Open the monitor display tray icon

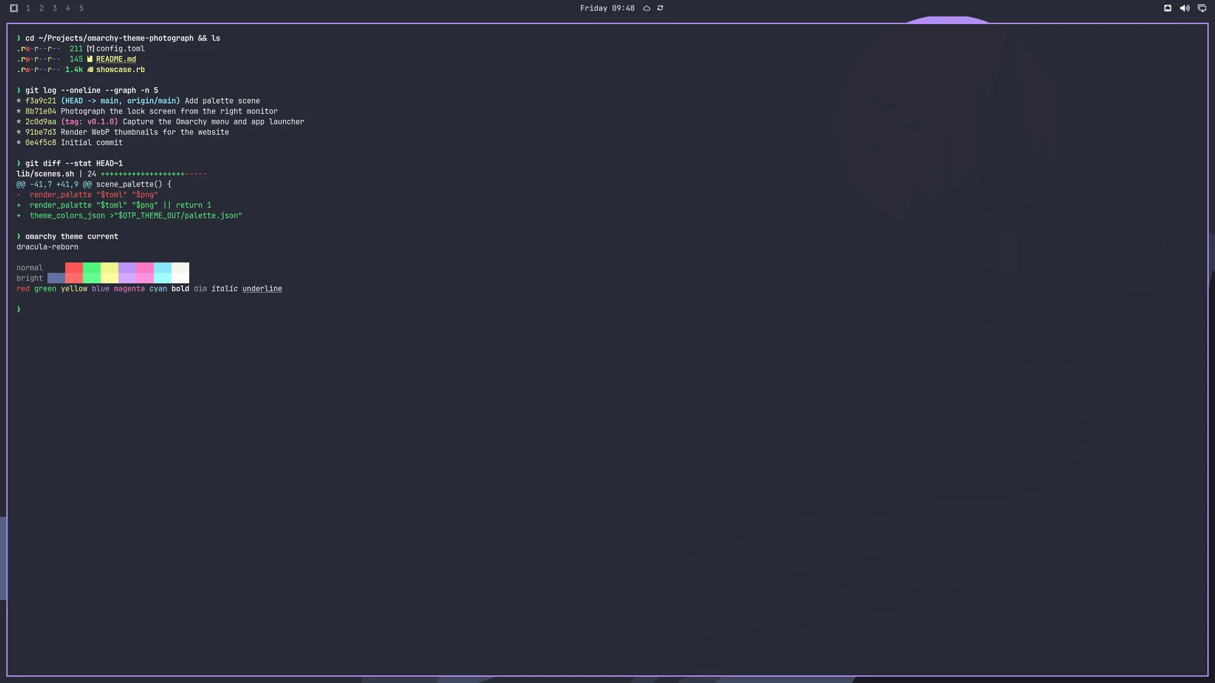[x=1202, y=8]
